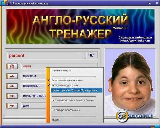Select "Перекл. режим Отдых/Тренировка" menu entry

tap(77, 90)
